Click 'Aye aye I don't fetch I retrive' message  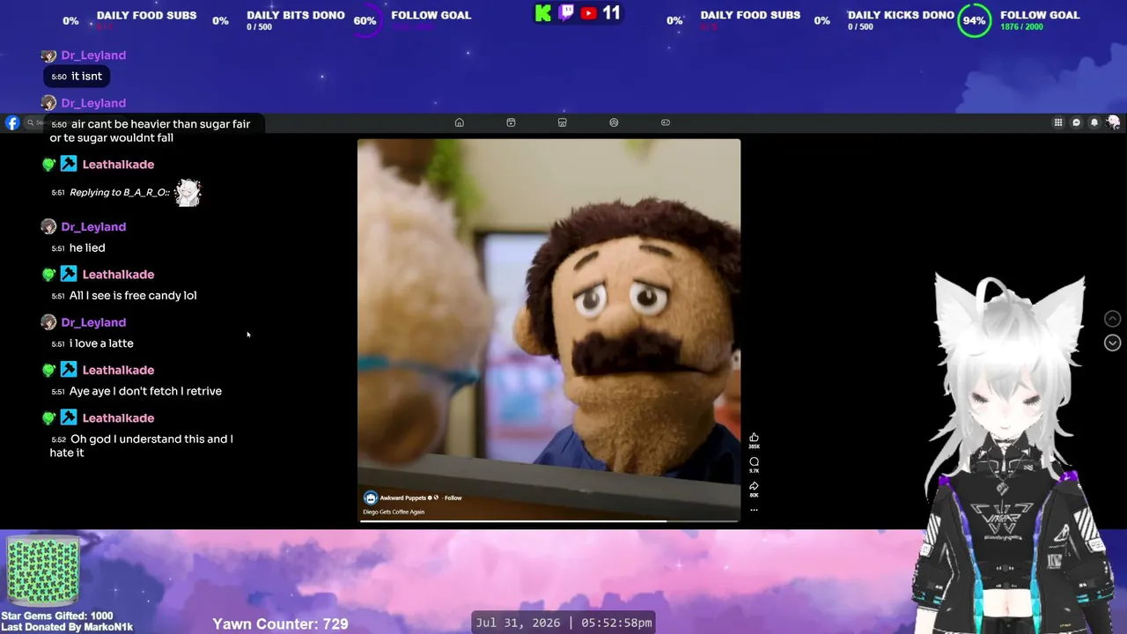tap(145, 391)
